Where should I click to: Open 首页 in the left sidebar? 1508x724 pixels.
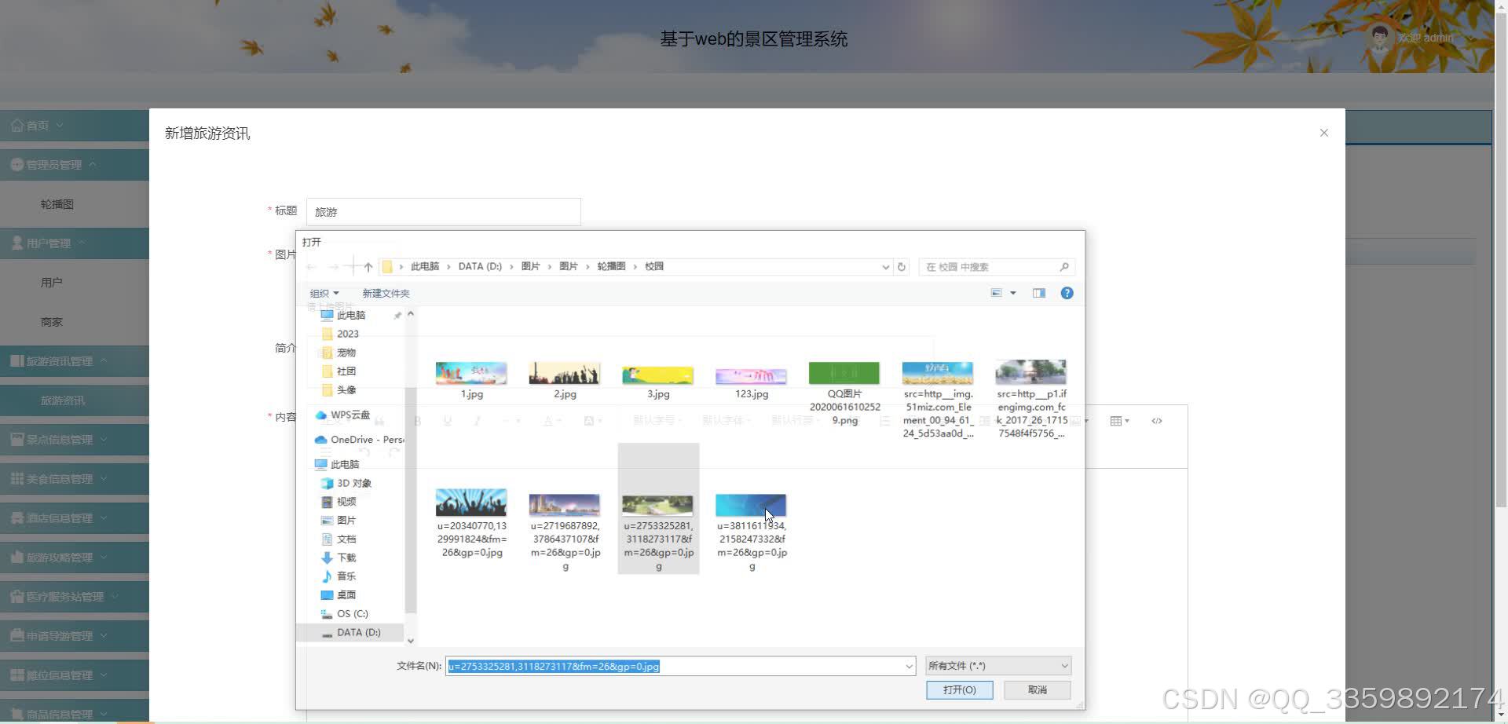(x=75, y=126)
